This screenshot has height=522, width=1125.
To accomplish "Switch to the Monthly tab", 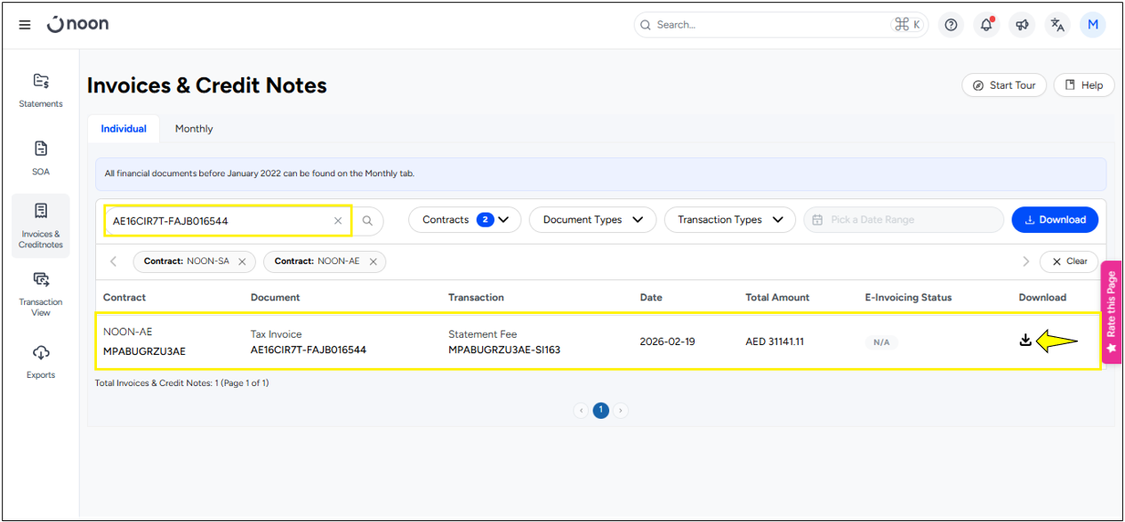I will [194, 129].
